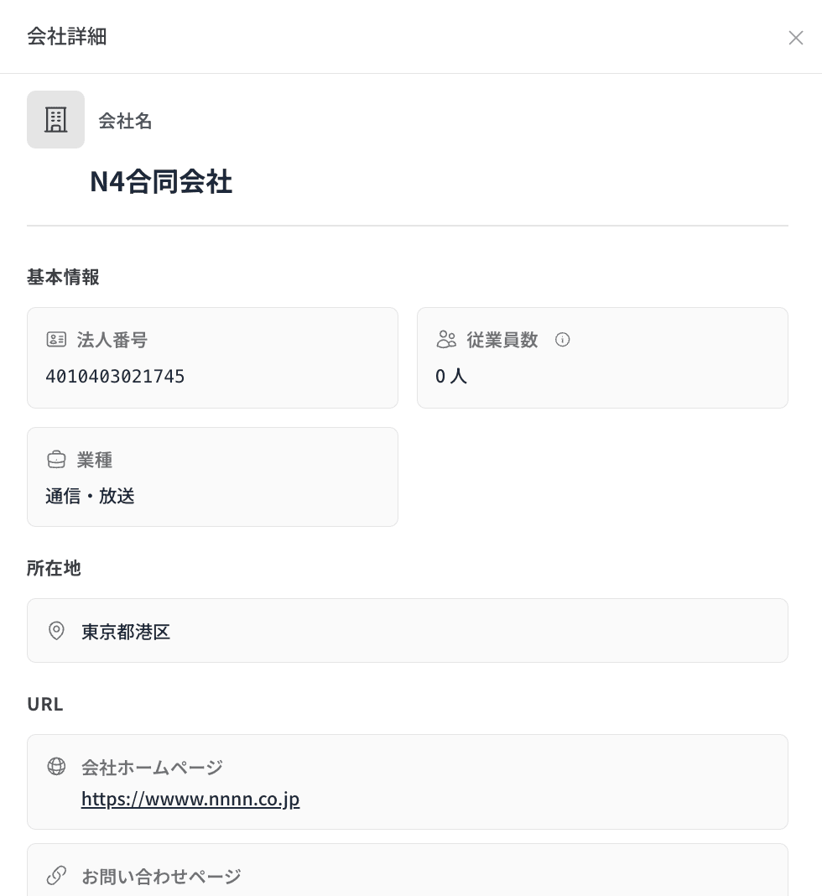822x896 pixels.
Task: Open the https://wwww.nnnn.co.jp homepage link
Action: tap(190, 799)
